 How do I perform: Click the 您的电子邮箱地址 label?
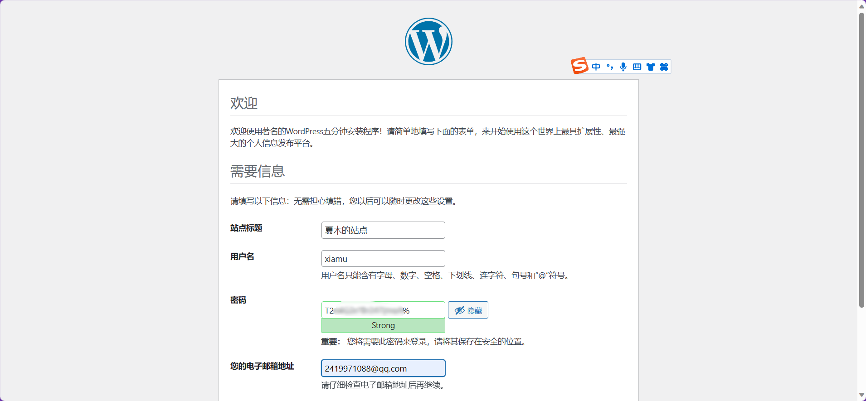point(262,366)
